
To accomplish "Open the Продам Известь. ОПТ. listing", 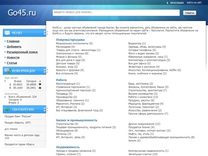I will pyautogui.click(x=18, y=123).
